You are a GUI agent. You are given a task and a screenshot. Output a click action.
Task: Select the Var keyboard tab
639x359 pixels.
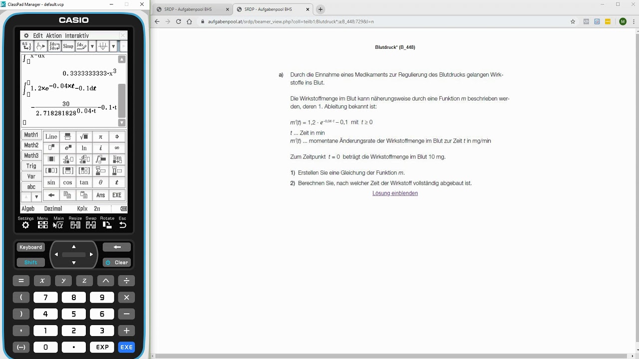coord(31,177)
